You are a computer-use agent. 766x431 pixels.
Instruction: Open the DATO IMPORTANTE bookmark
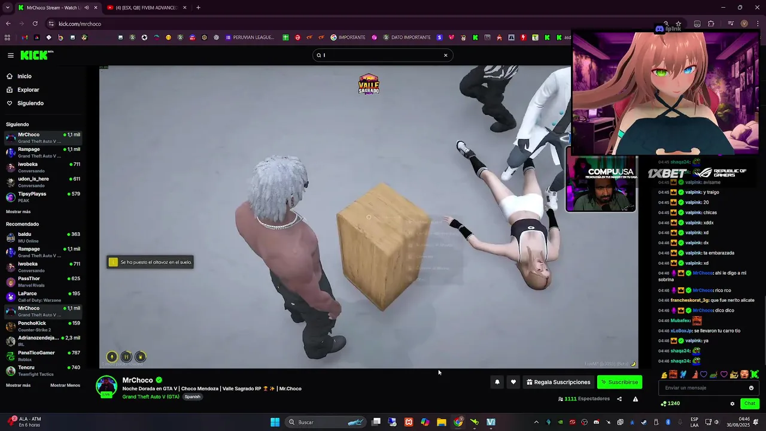[x=407, y=37]
